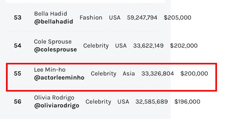Click follower count 33,326,804
228x119 pixels.
coord(158,74)
